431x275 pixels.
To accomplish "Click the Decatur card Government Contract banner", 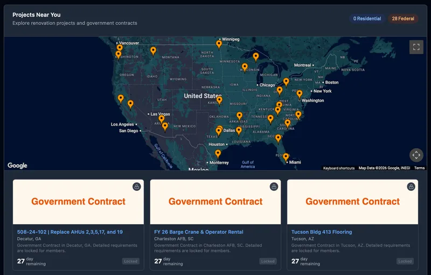I will 78,202.
